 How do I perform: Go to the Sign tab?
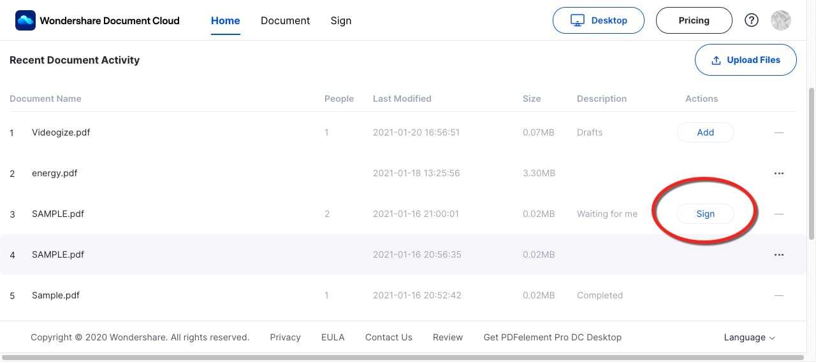coord(341,20)
